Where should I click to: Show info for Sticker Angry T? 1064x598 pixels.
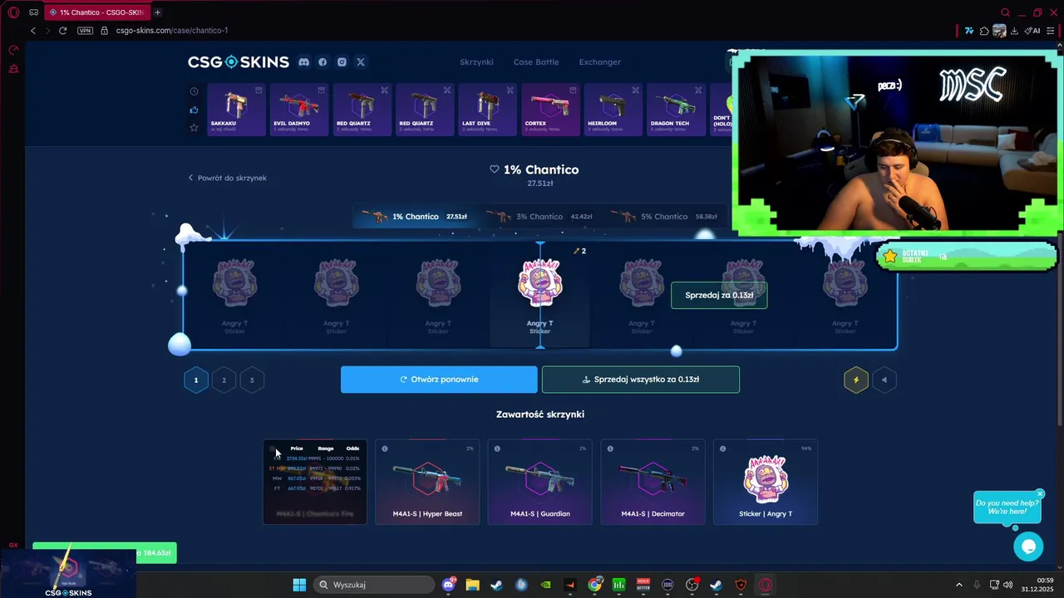[x=722, y=448]
